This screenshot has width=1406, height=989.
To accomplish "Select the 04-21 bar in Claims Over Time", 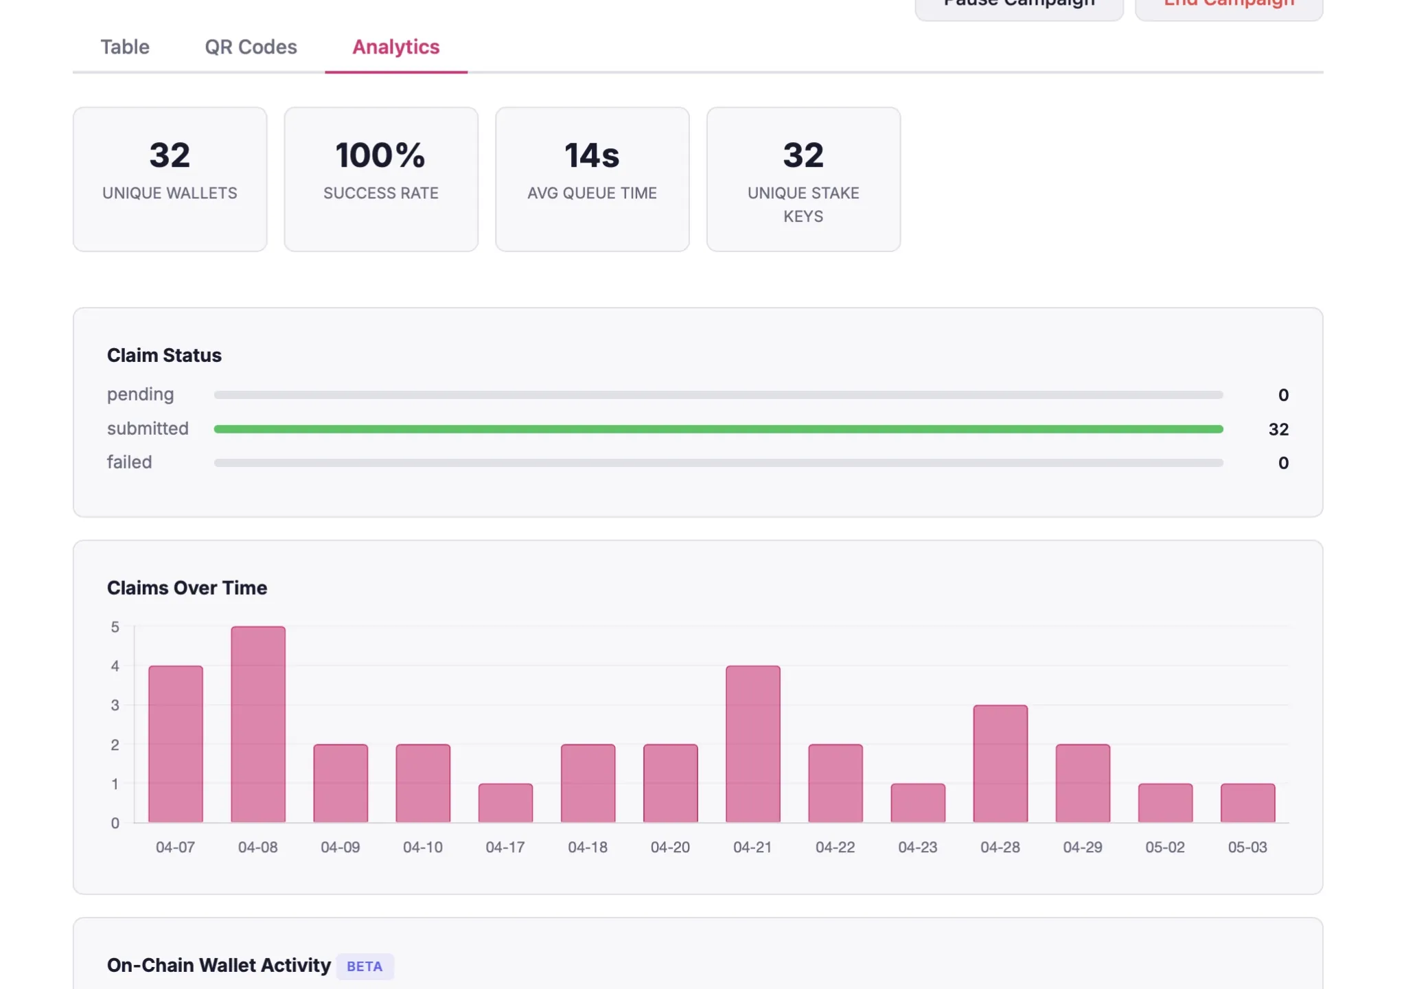I will (x=753, y=744).
